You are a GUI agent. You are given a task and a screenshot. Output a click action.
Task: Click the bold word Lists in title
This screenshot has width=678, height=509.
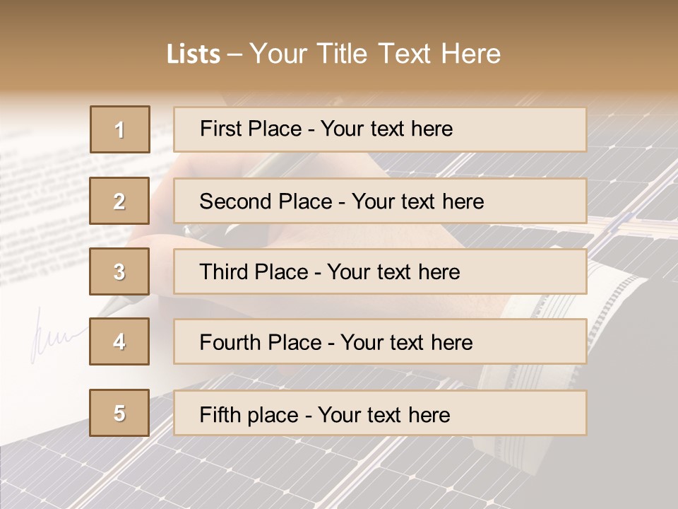[x=193, y=54]
